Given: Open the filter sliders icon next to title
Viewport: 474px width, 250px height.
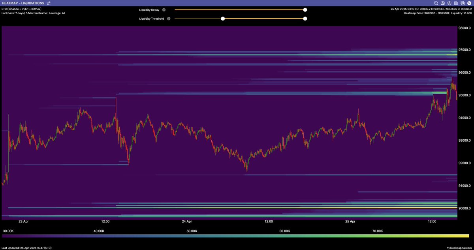Looking at the screenshot, I should point(48,3).
